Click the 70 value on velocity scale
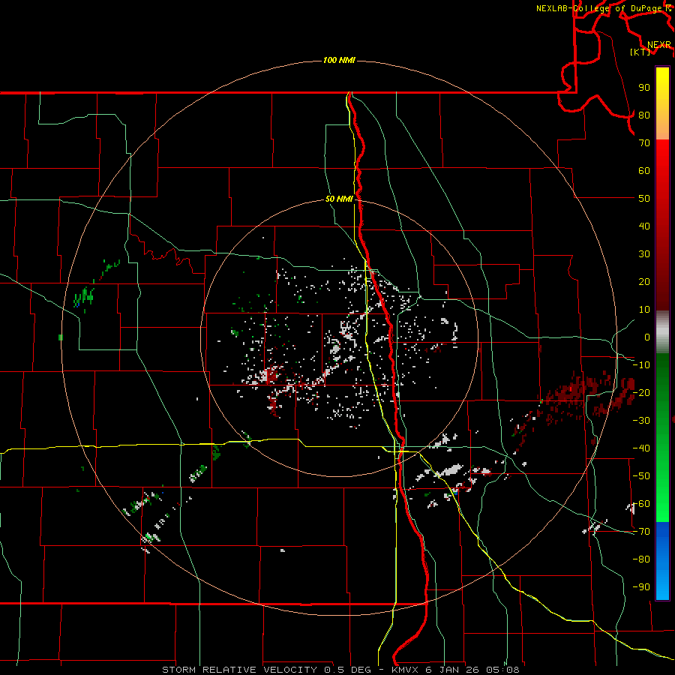Viewport: 675px width, 675px height. [x=644, y=143]
